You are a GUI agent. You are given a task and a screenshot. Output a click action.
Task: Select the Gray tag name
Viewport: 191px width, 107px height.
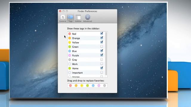75,60
